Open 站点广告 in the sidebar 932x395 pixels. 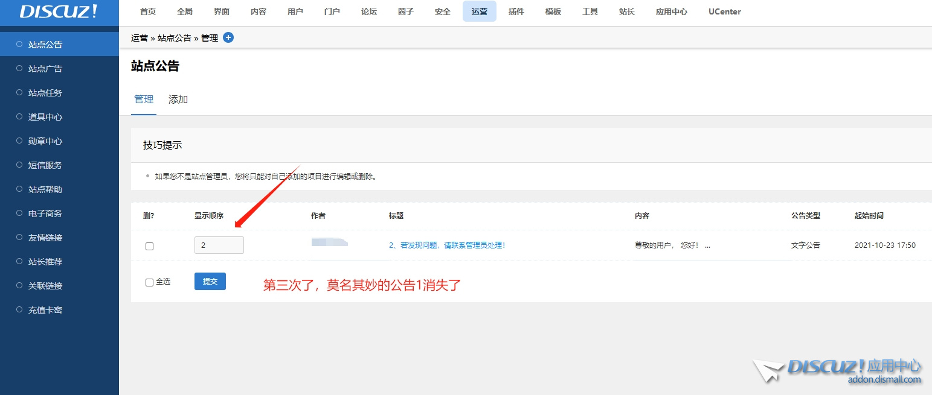click(45, 69)
